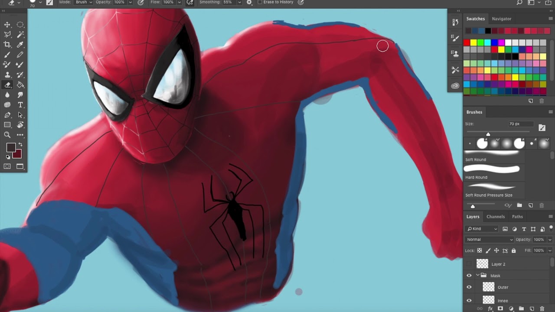Screen dimensions: 555x312
Task: Select the Eyedropper tool
Action: [x=20, y=45]
